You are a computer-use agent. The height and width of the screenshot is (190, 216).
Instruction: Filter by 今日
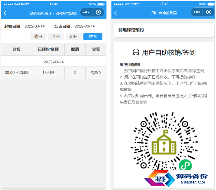tap(56, 37)
